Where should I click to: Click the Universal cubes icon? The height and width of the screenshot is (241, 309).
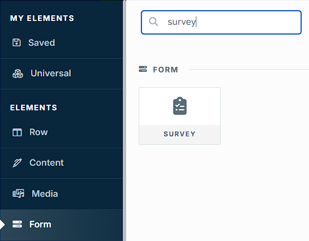coord(18,74)
